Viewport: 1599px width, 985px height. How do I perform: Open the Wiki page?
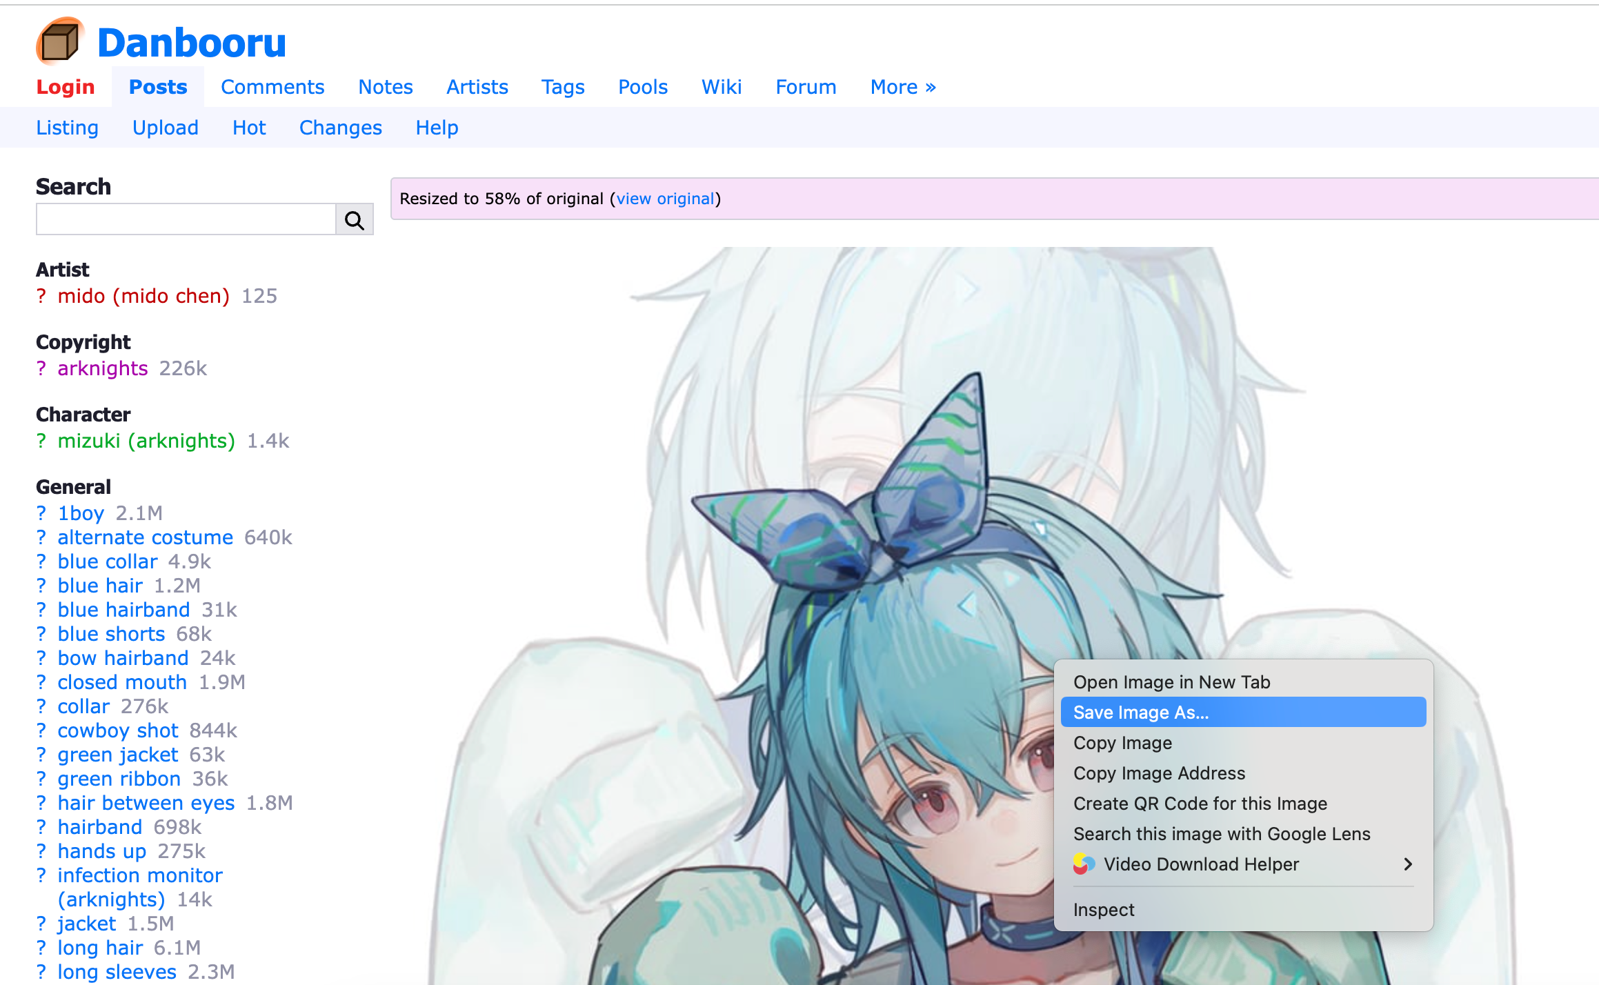click(x=722, y=87)
